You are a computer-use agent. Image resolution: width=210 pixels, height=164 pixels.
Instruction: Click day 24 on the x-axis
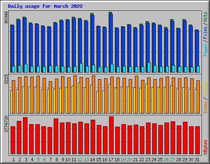(154, 159)
